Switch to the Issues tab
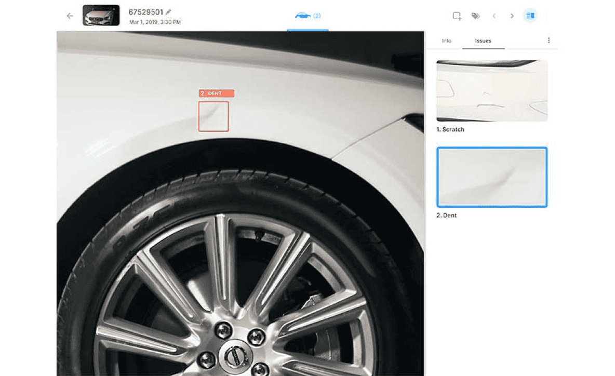 point(483,41)
